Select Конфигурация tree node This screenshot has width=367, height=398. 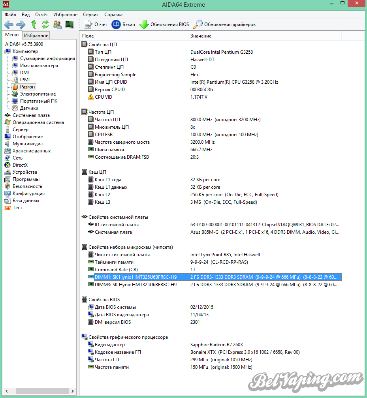point(28,193)
